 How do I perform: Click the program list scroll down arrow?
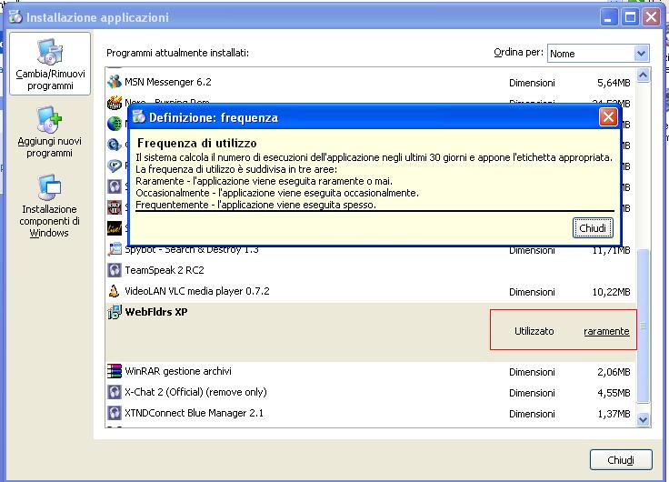click(x=643, y=420)
